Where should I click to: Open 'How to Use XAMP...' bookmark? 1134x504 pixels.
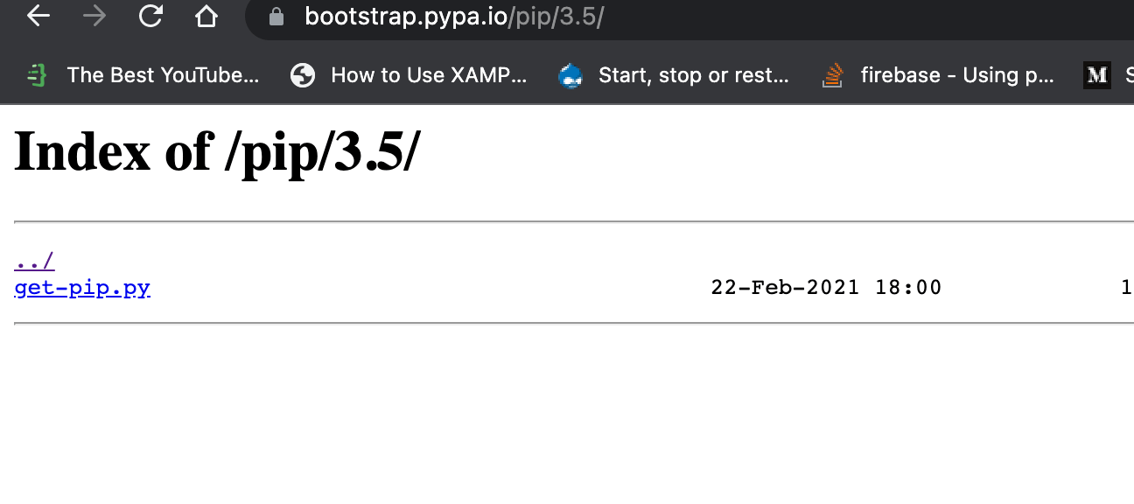point(428,75)
